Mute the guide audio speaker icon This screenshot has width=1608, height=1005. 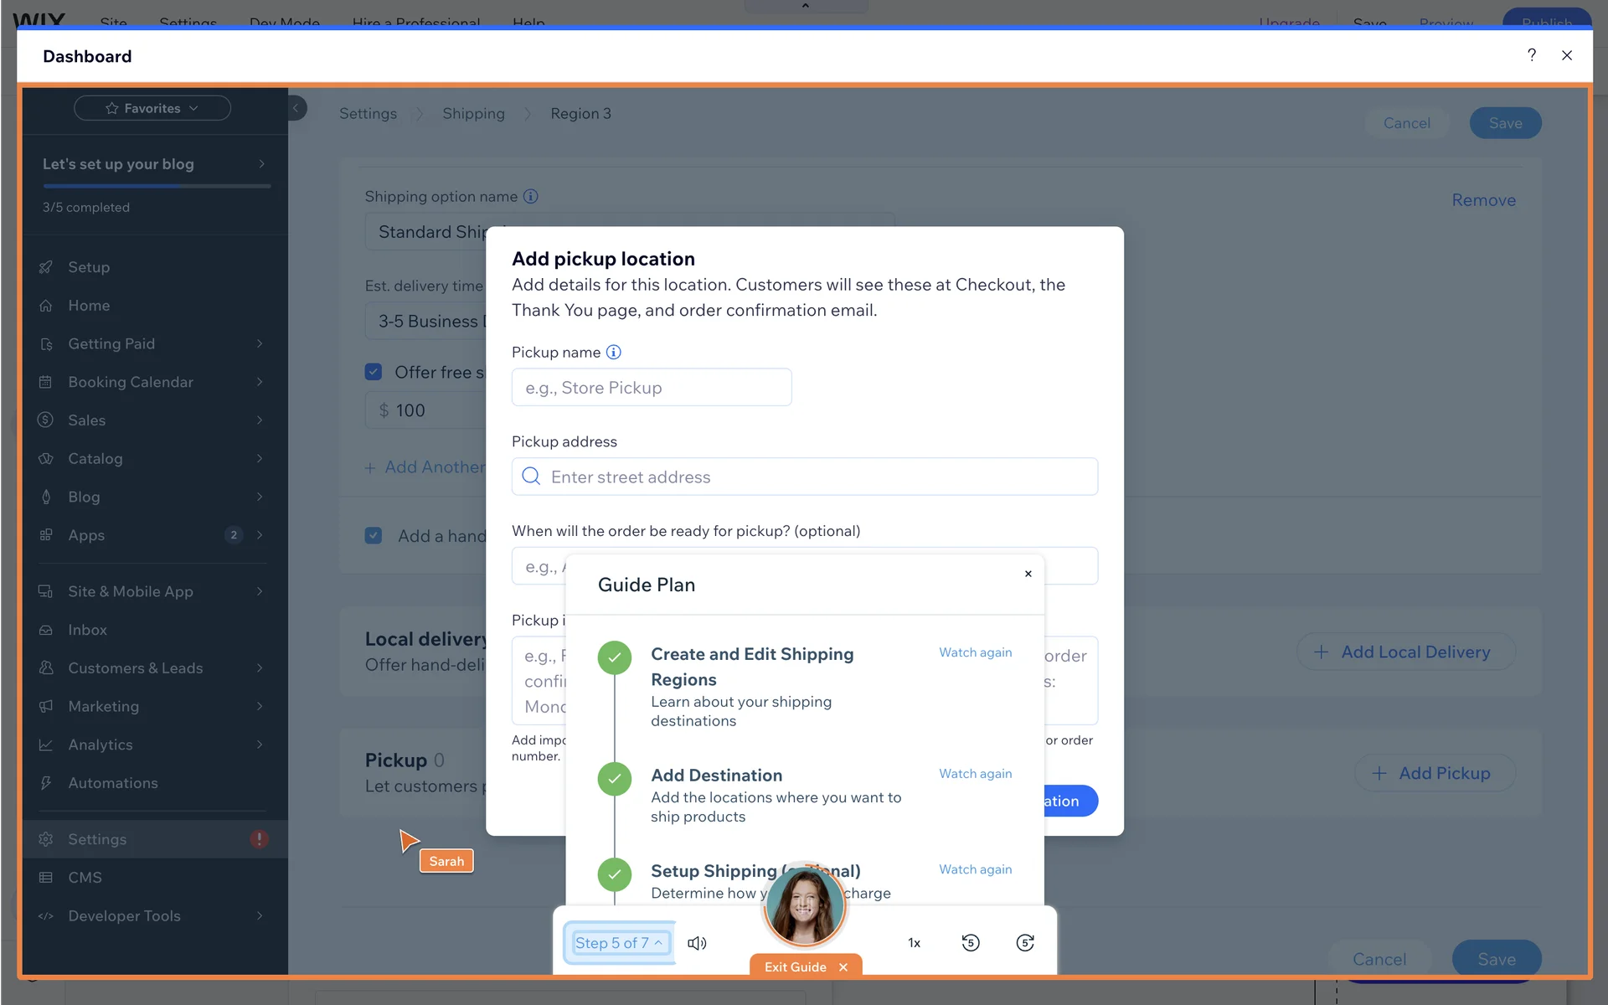pyautogui.click(x=697, y=943)
